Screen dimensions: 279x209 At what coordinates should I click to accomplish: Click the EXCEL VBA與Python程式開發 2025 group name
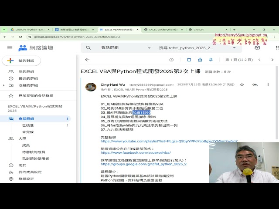(35, 108)
